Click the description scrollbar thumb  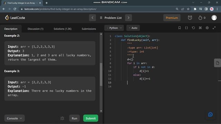(101, 74)
